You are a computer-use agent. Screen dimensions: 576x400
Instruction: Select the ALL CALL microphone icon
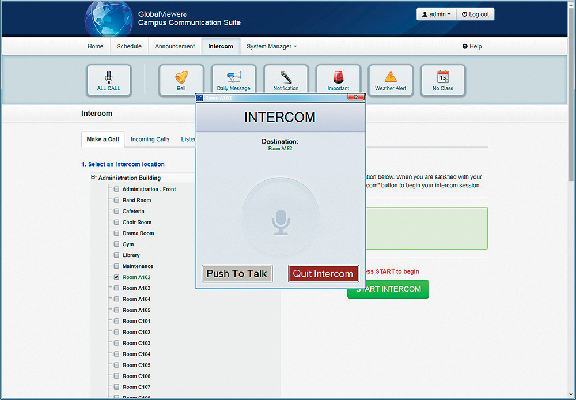coord(108,76)
